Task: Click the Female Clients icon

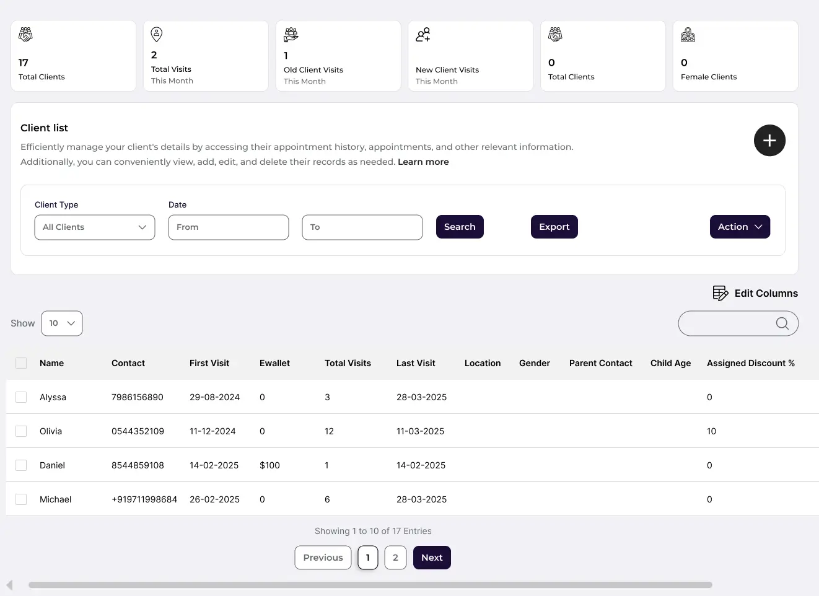Action: tap(688, 35)
